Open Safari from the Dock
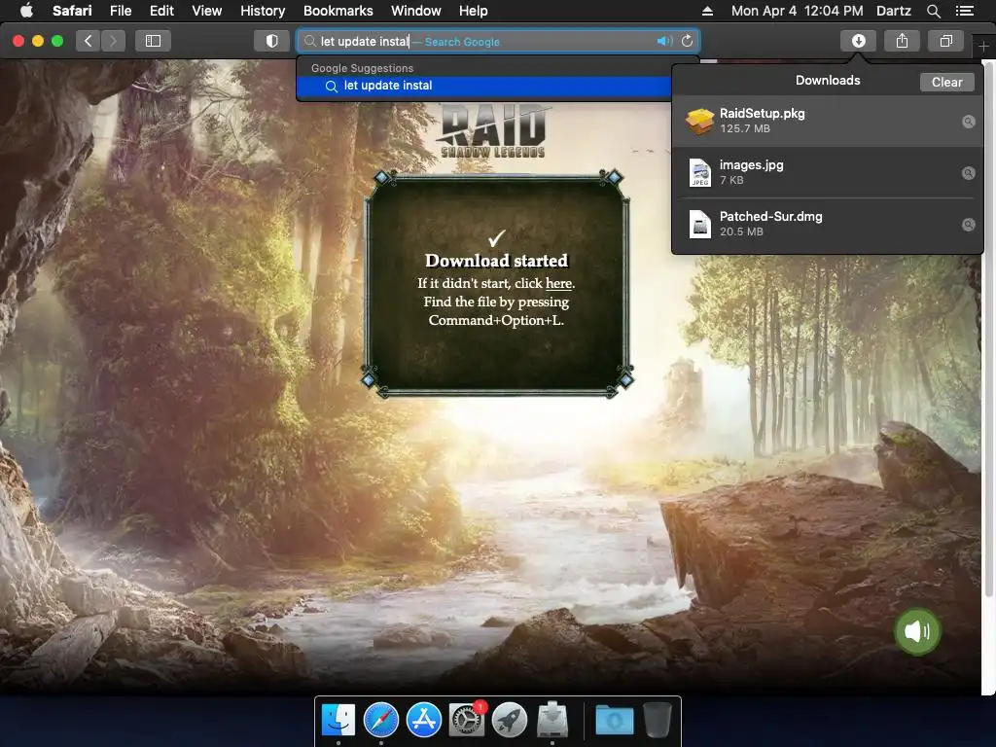The width and height of the screenshot is (996, 747). (381, 720)
